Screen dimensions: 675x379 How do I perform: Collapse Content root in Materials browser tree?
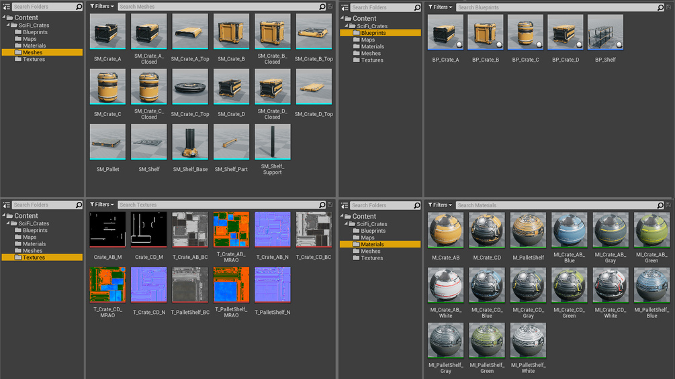click(x=343, y=216)
